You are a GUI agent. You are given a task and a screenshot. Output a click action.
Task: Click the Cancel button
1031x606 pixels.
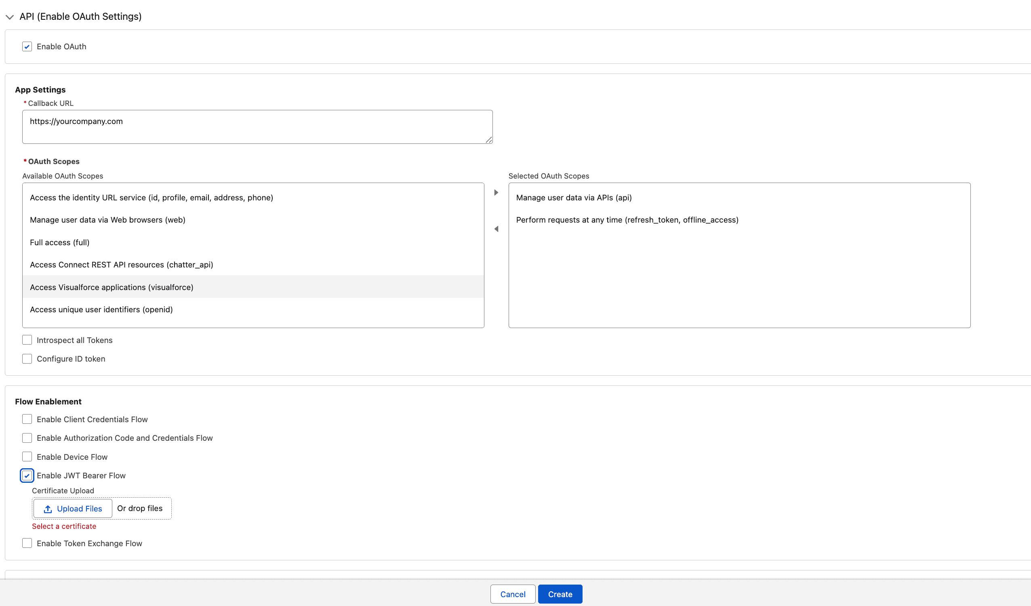pos(512,594)
